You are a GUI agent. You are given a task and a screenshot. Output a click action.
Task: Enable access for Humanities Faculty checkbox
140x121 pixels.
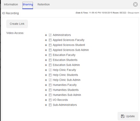[50, 85]
